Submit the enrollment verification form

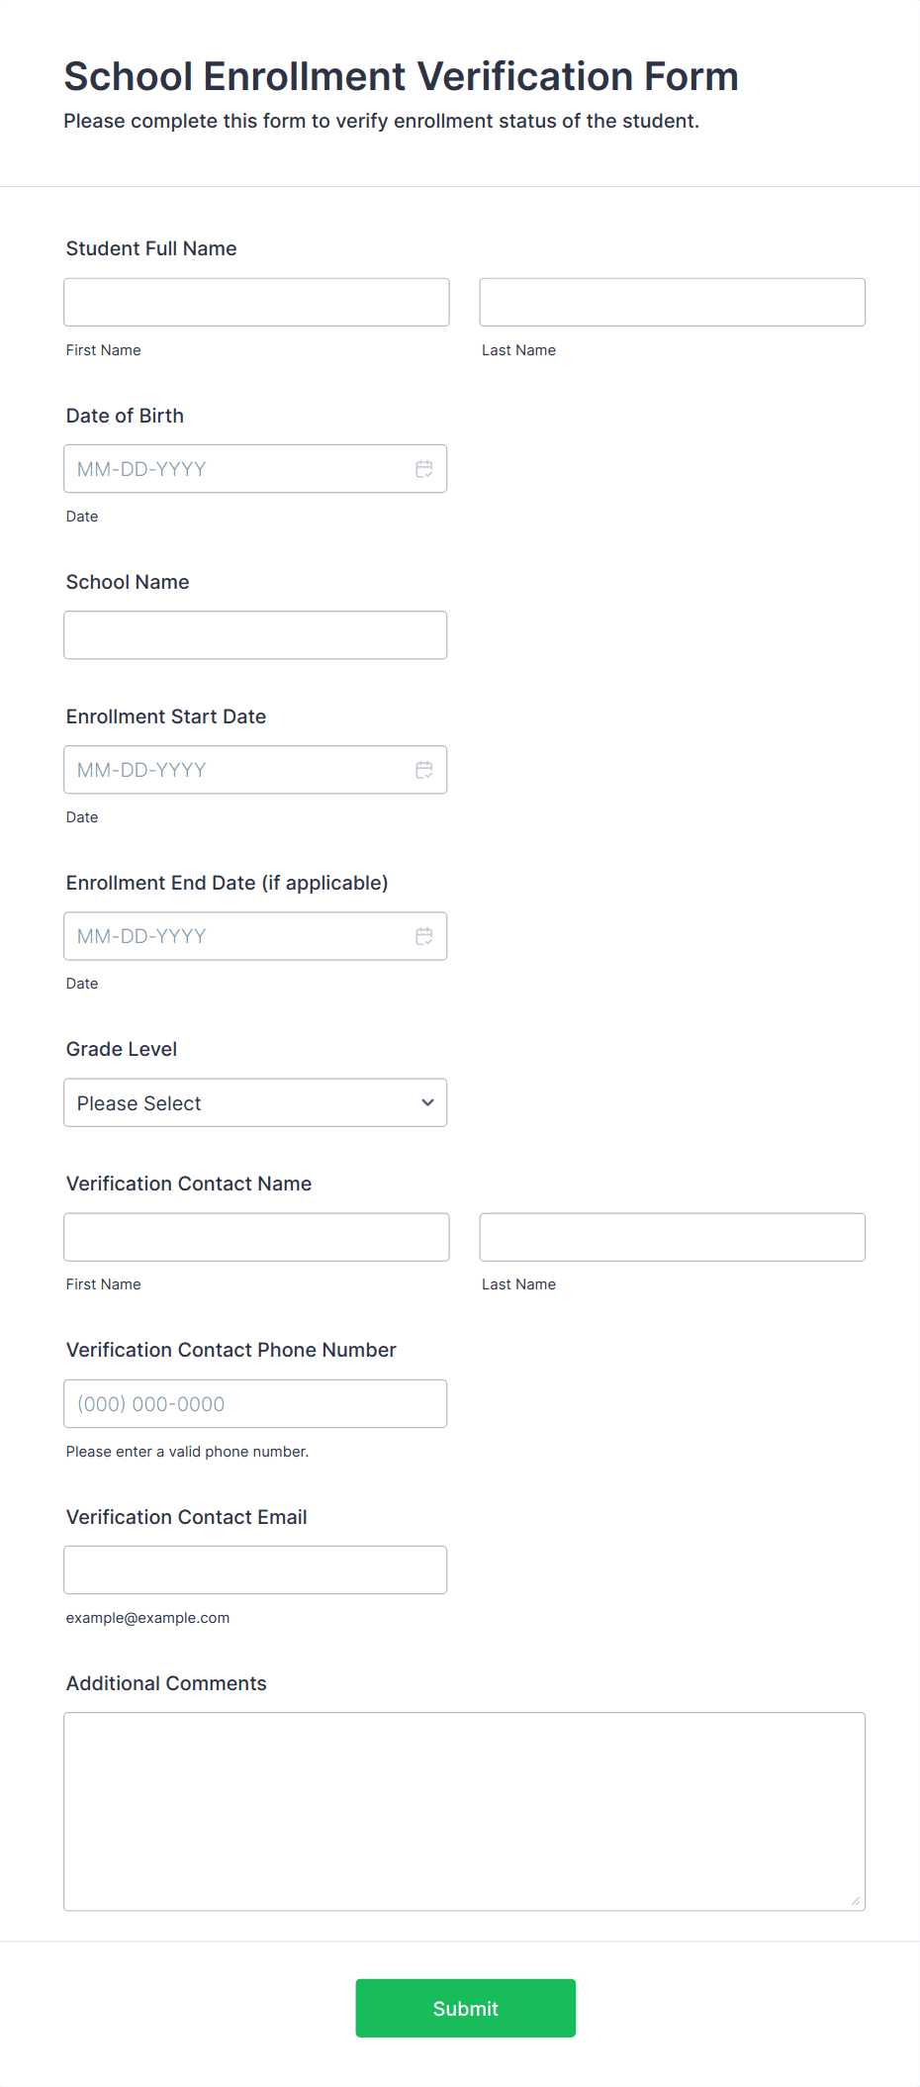[x=465, y=2008]
